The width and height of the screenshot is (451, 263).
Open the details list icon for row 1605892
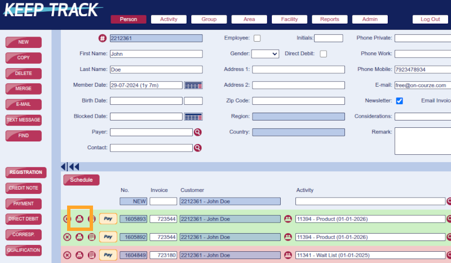[x=92, y=237]
